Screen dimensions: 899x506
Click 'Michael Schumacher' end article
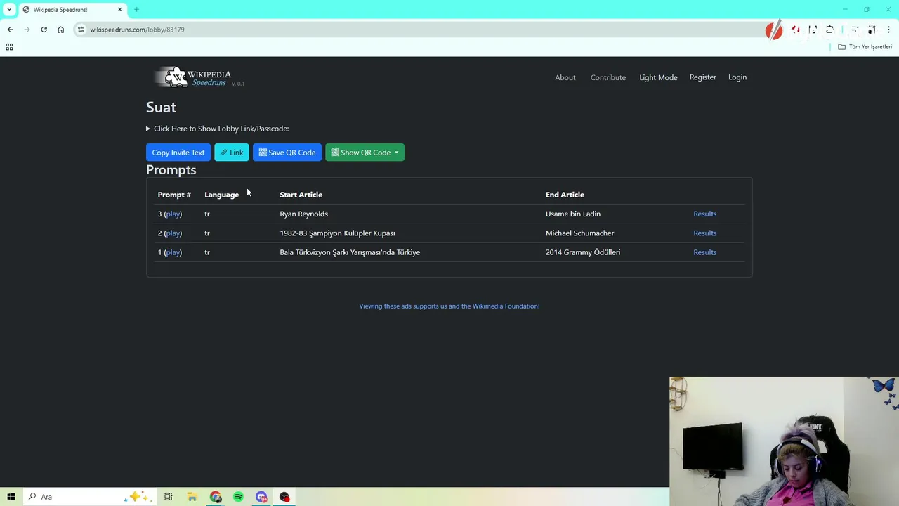(579, 233)
